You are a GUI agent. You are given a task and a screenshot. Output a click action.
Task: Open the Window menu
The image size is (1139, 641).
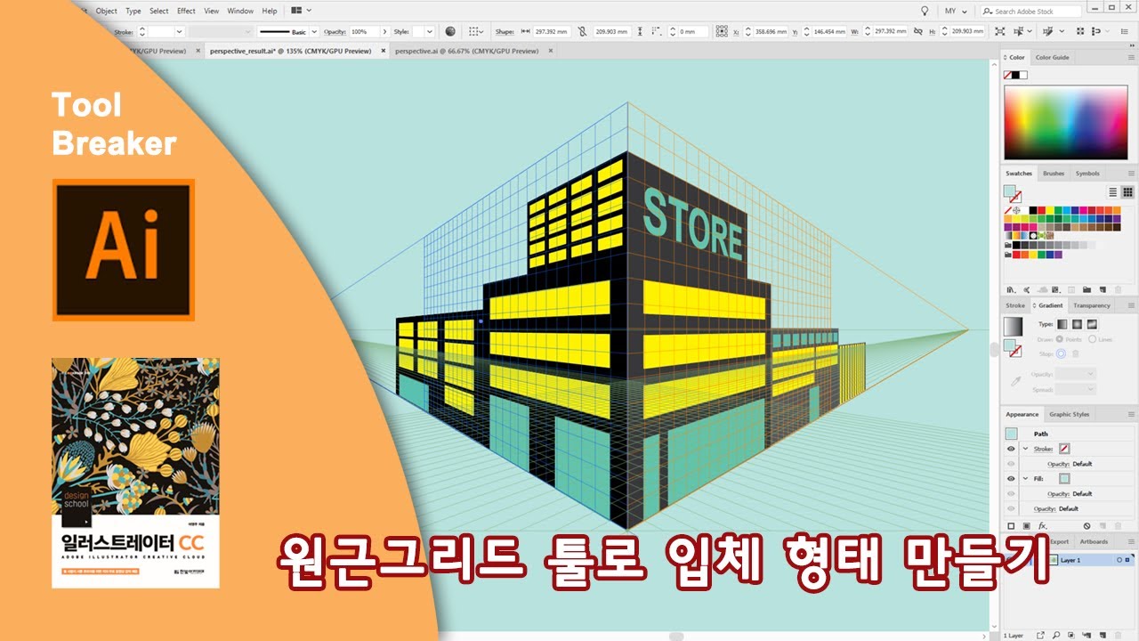(240, 12)
